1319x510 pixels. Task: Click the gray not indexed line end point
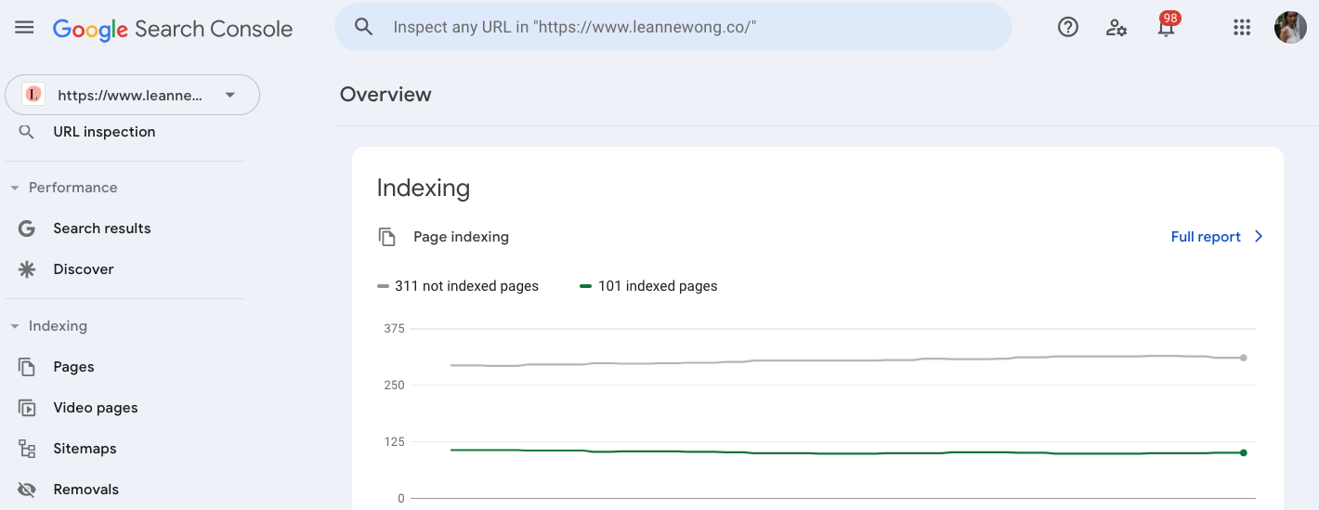coord(1243,358)
